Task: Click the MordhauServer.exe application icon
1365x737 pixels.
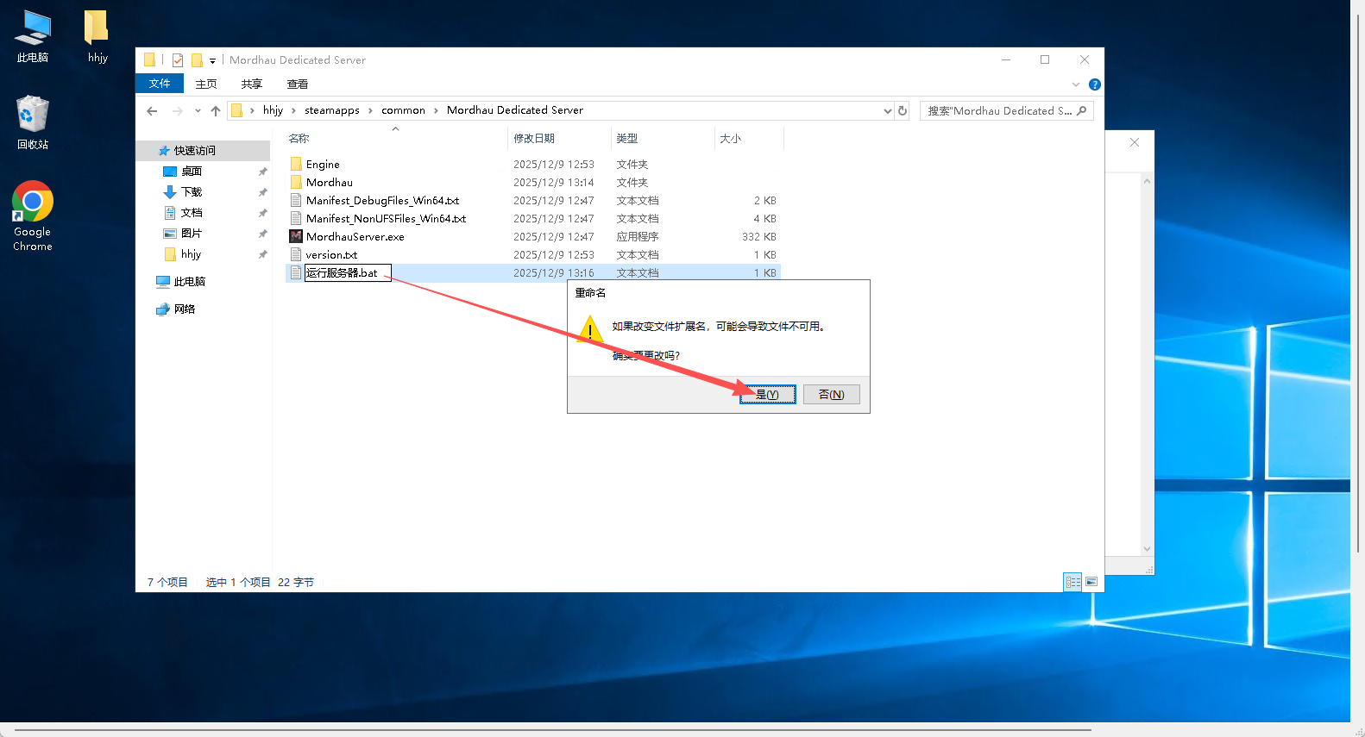Action: 296,237
